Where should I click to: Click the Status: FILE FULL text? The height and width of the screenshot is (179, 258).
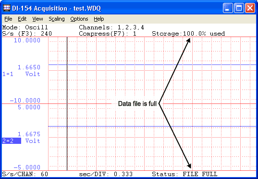tap(184, 174)
